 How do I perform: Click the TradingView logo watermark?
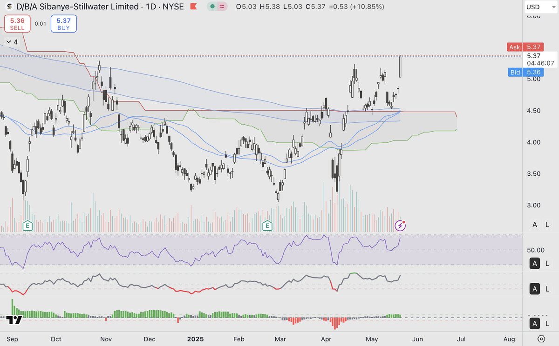(x=14, y=319)
